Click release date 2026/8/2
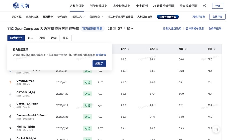The image size is (227, 140). click(62, 82)
